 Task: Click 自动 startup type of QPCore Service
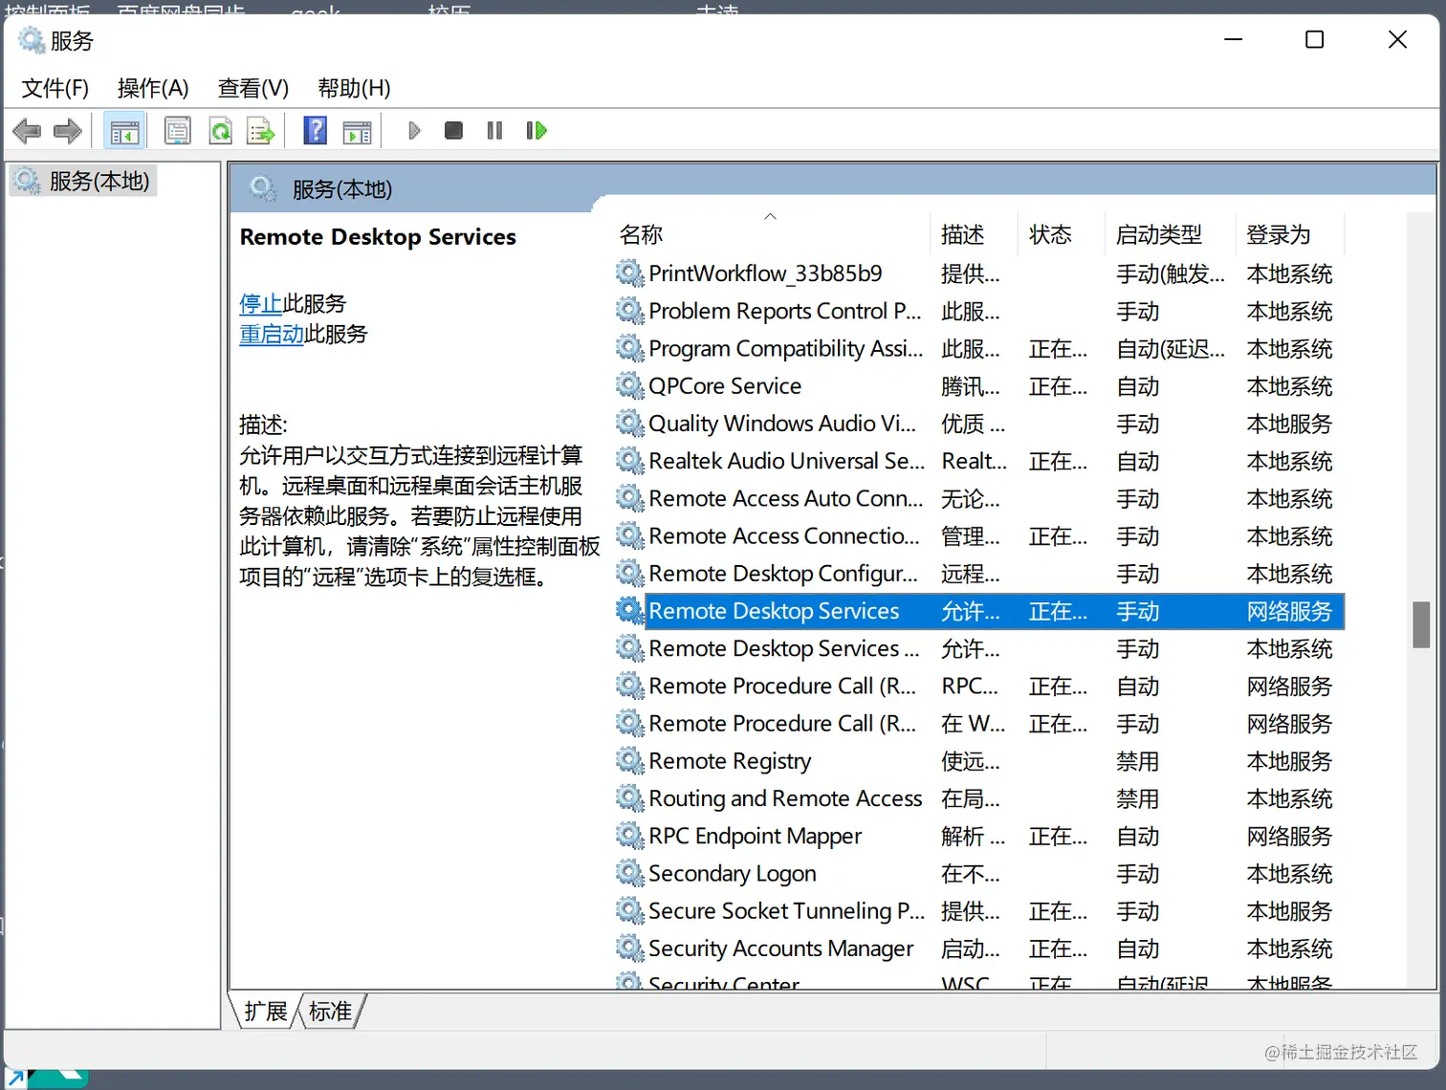(1137, 386)
